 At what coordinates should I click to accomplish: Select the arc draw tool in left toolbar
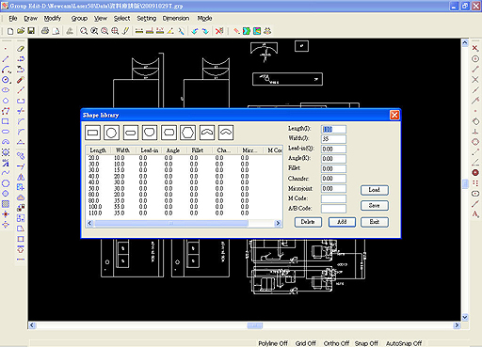(6, 70)
